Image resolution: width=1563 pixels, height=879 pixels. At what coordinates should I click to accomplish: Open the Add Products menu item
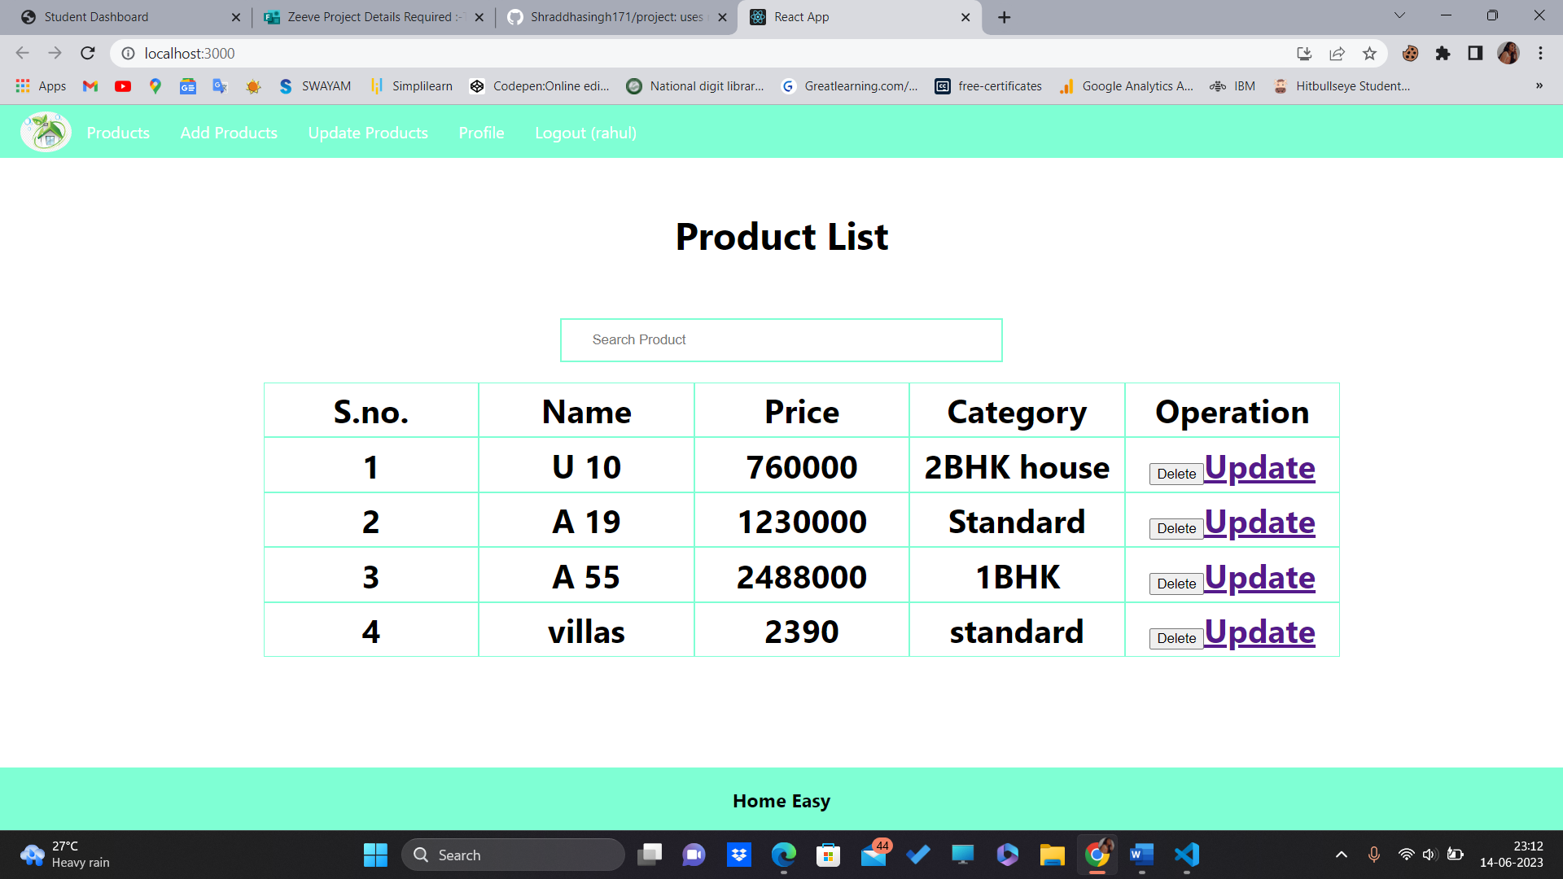point(229,133)
